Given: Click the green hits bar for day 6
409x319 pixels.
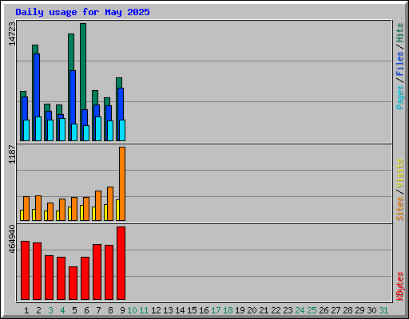Looking at the screenshot, I should click(83, 66).
